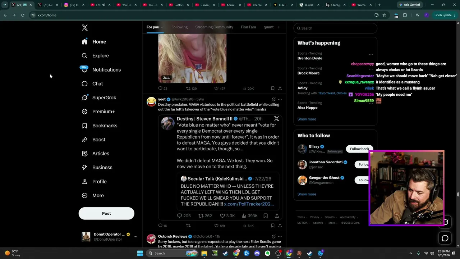Viewport: 460px width, 259px height.
Task: Open Chat from the sidebar
Action: tap(92, 84)
